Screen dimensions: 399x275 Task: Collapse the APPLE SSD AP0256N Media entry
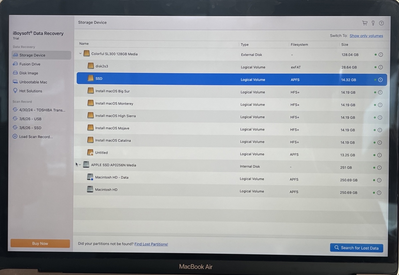pyautogui.click(x=80, y=165)
